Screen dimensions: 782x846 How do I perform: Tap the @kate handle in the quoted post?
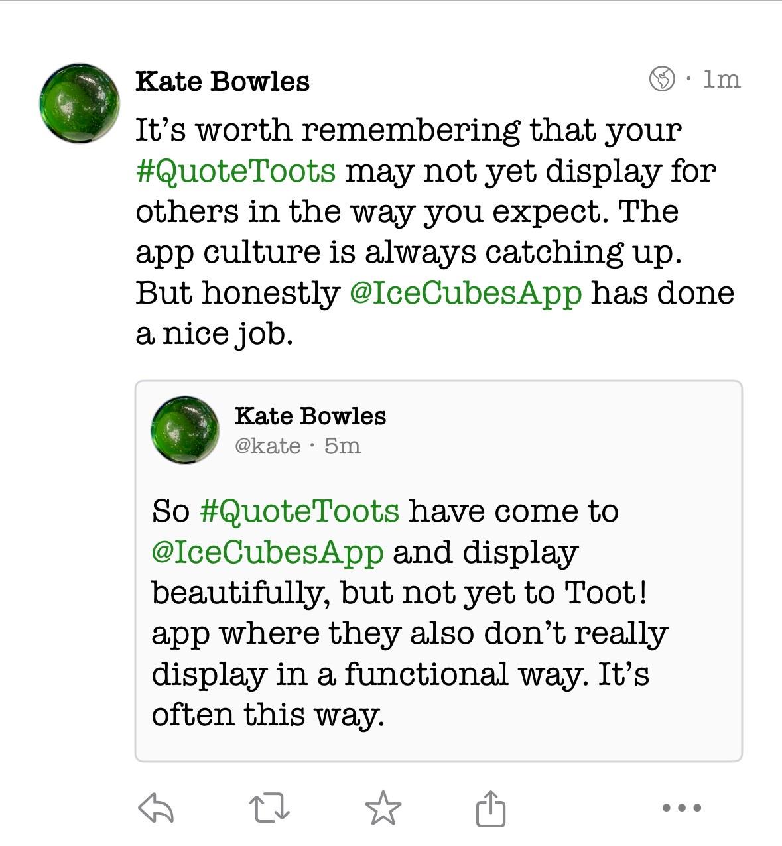[267, 446]
